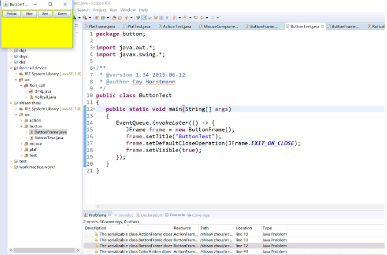Select the ColorAction warning row, line 49
Image resolution: width=387 pixels, height=255 pixels.
185,251
